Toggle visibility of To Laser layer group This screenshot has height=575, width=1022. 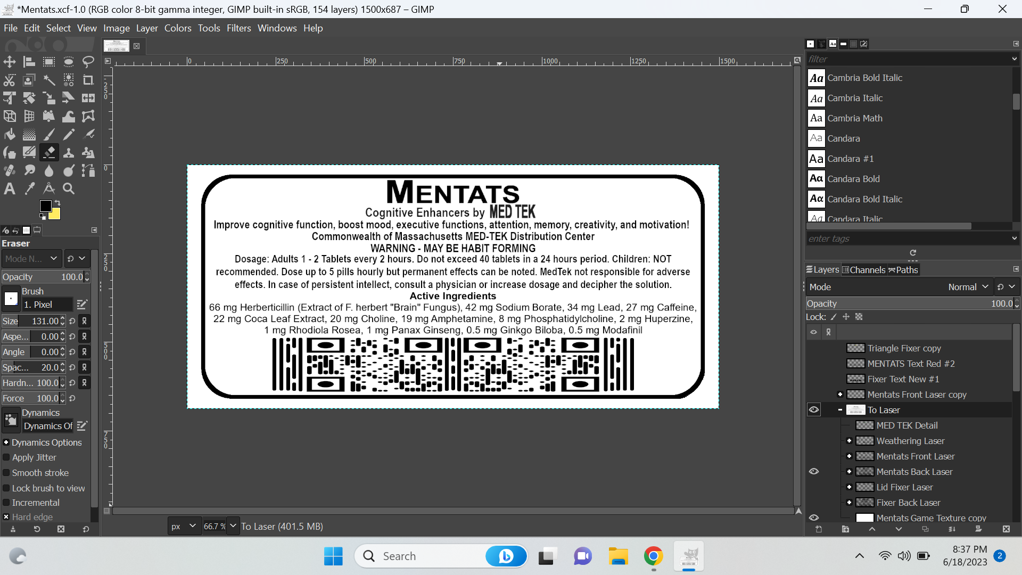tap(814, 410)
